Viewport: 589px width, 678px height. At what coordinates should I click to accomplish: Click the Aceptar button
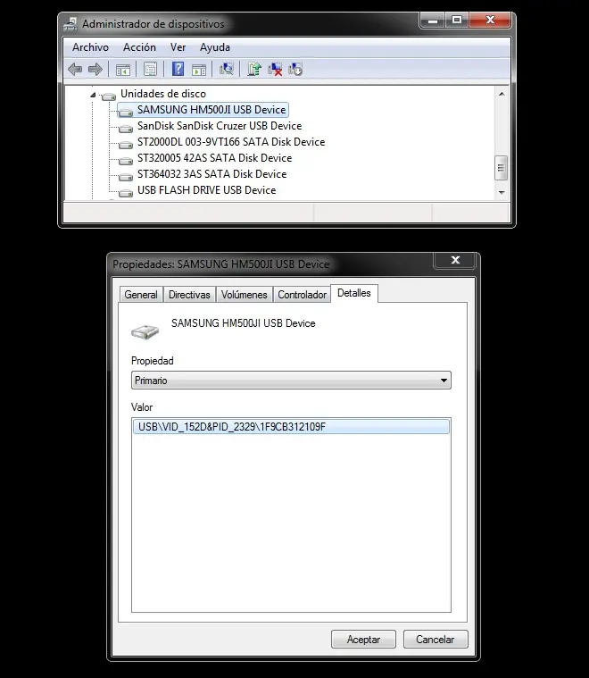(x=363, y=639)
